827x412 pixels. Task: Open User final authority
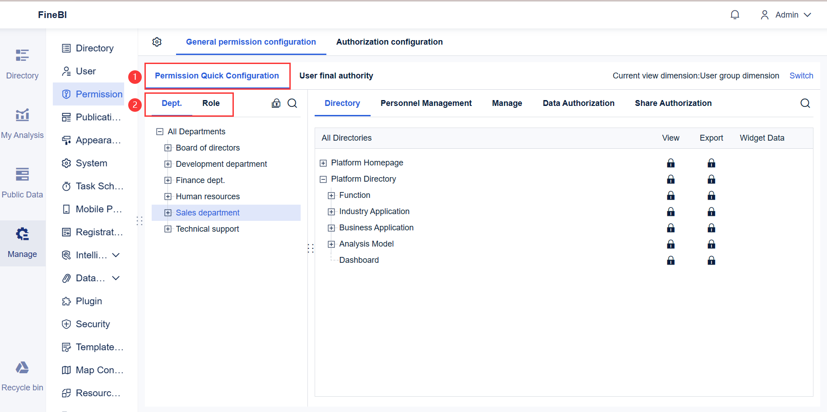pyautogui.click(x=336, y=76)
